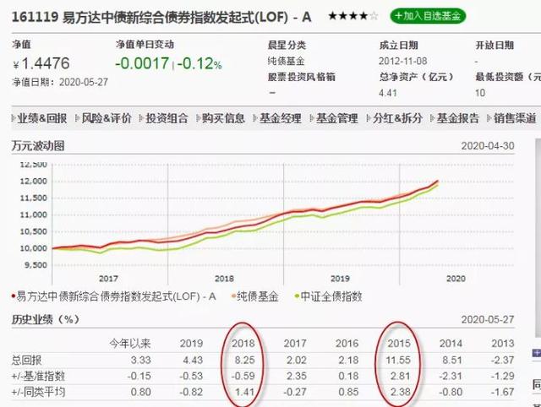Click the 纯债基金 legend marker

[x=233, y=296]
